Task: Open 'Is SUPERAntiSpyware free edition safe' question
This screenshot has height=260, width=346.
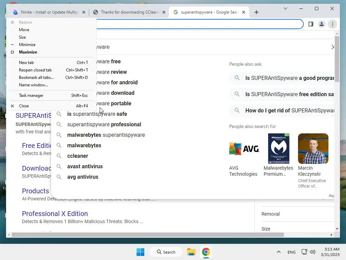Action: [x=282, y=94]
